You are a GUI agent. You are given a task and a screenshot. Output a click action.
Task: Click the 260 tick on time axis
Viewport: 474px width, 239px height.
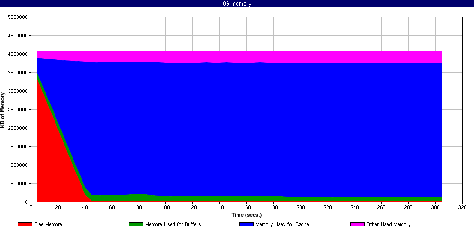382,208
